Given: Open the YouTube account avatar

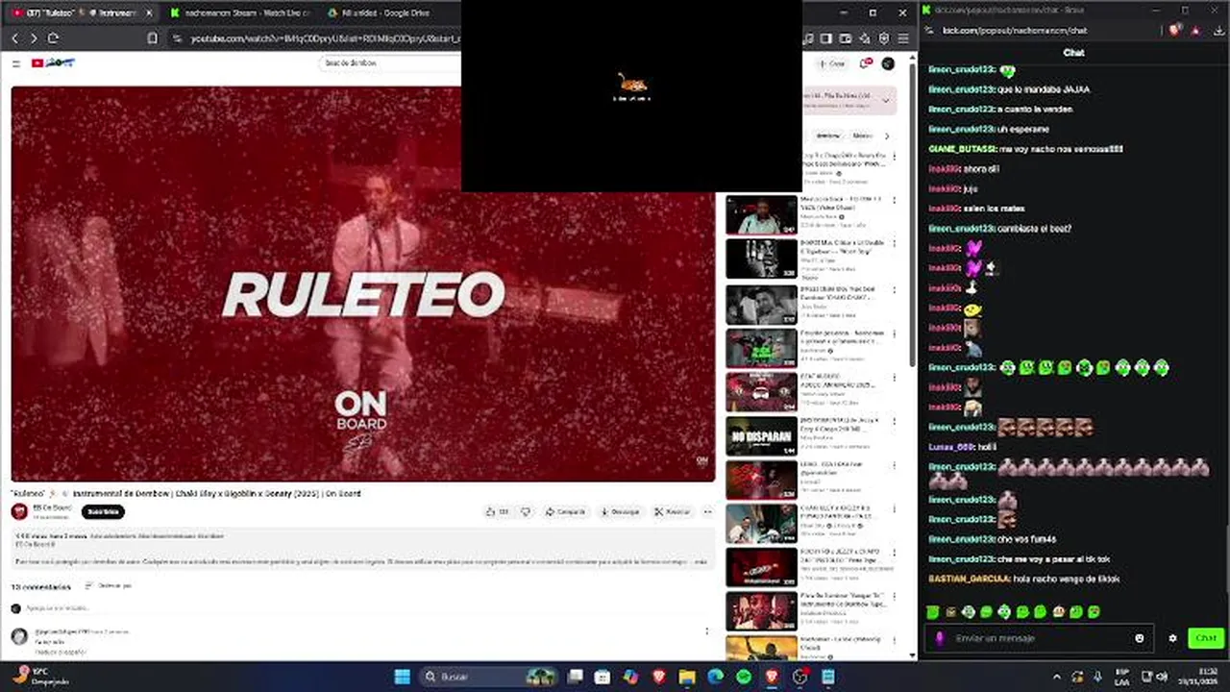Looking at the screenshot, I should pos(888,63).
